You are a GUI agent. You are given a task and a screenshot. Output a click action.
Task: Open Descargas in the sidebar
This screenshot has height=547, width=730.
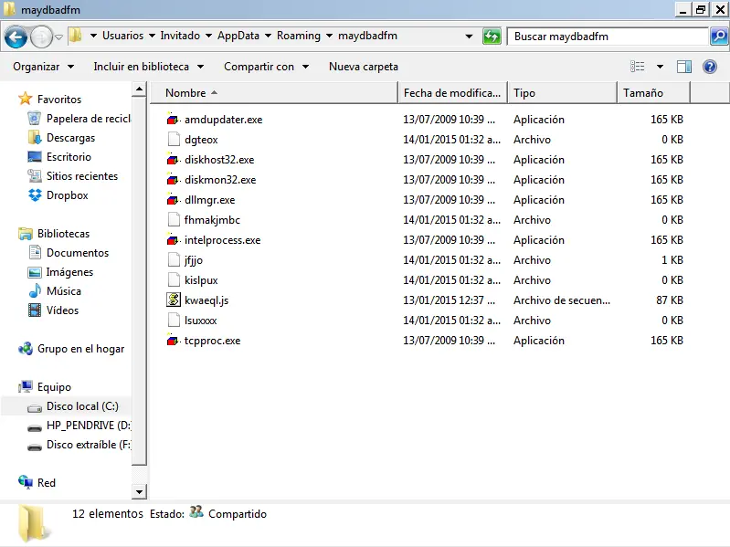click(x=70, y=138)
